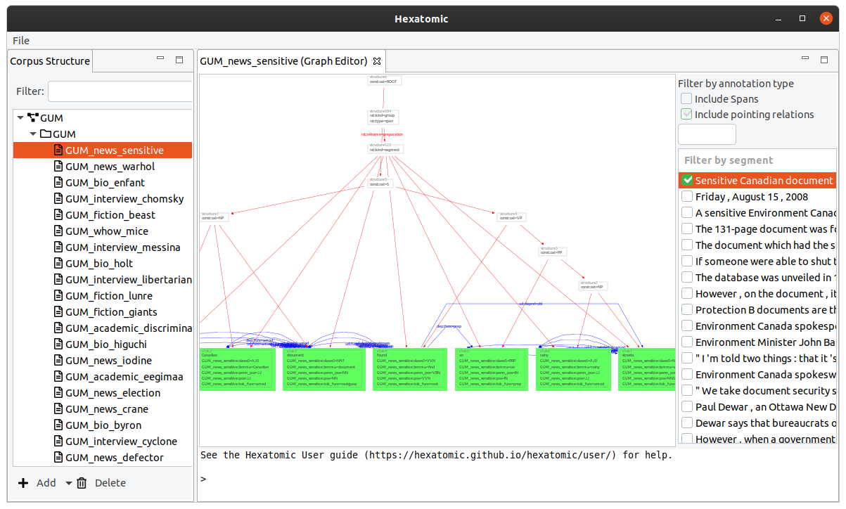Maximize the Graph Editor panel
The width and height of the screenshot is (846, 509).
click(x=824, y=60)
